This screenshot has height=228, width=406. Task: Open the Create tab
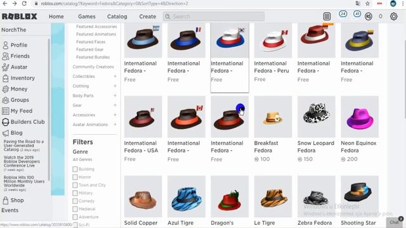[x=148, y=16]
